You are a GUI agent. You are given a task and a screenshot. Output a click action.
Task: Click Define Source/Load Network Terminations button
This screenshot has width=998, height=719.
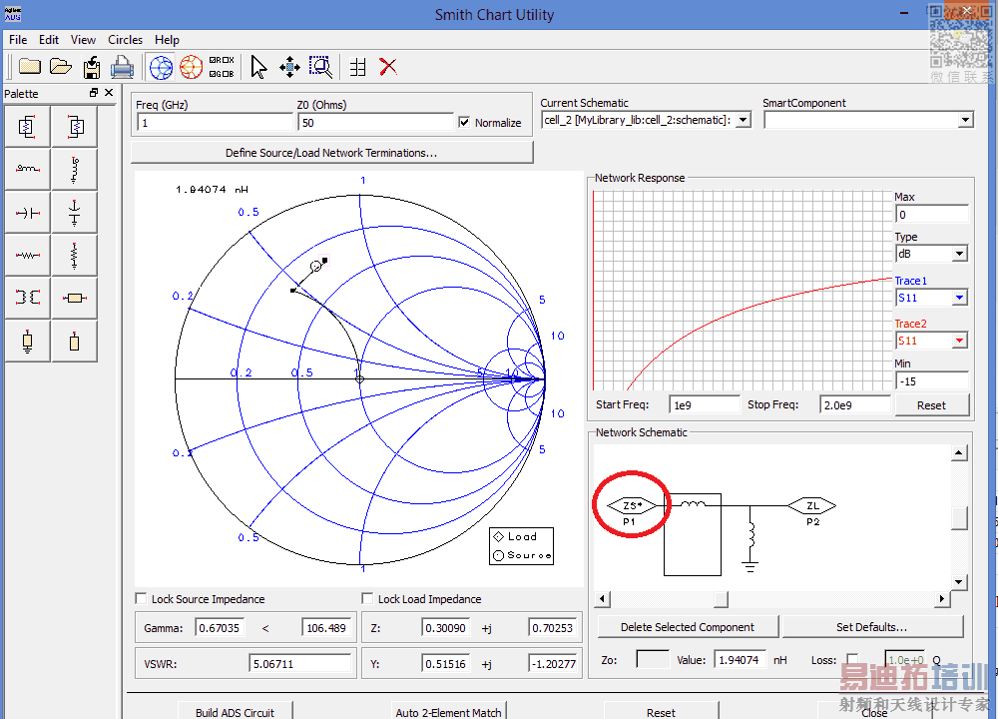[x=331, y=153]
